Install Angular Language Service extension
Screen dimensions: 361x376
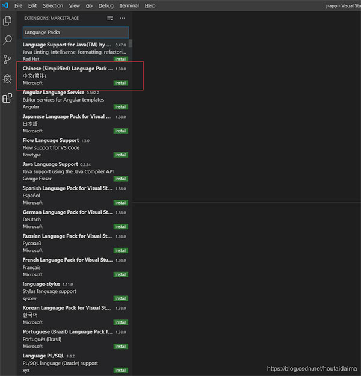pos(120,106)
